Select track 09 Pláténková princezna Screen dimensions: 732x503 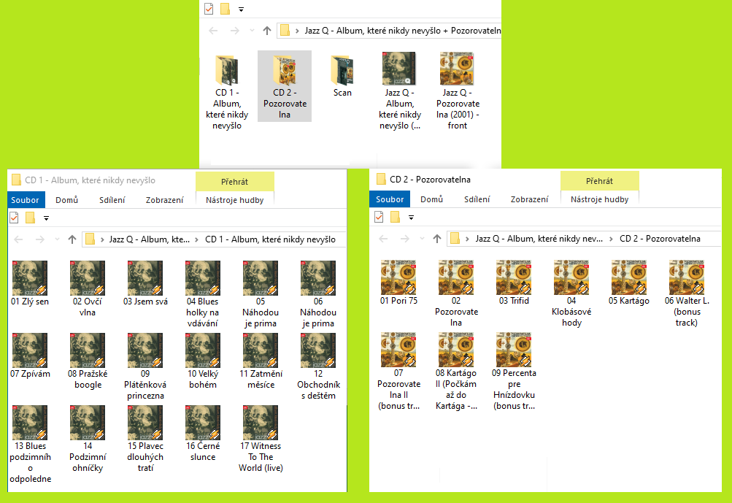pyautogui.click(x=145, y=366)
